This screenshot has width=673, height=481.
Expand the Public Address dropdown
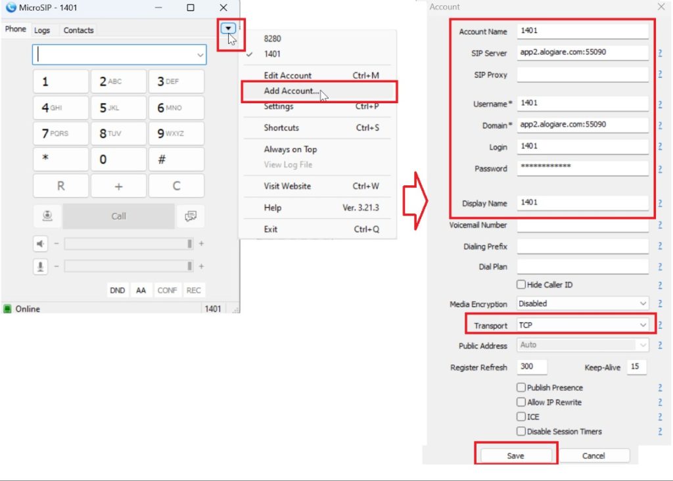(x=582, y=345)
